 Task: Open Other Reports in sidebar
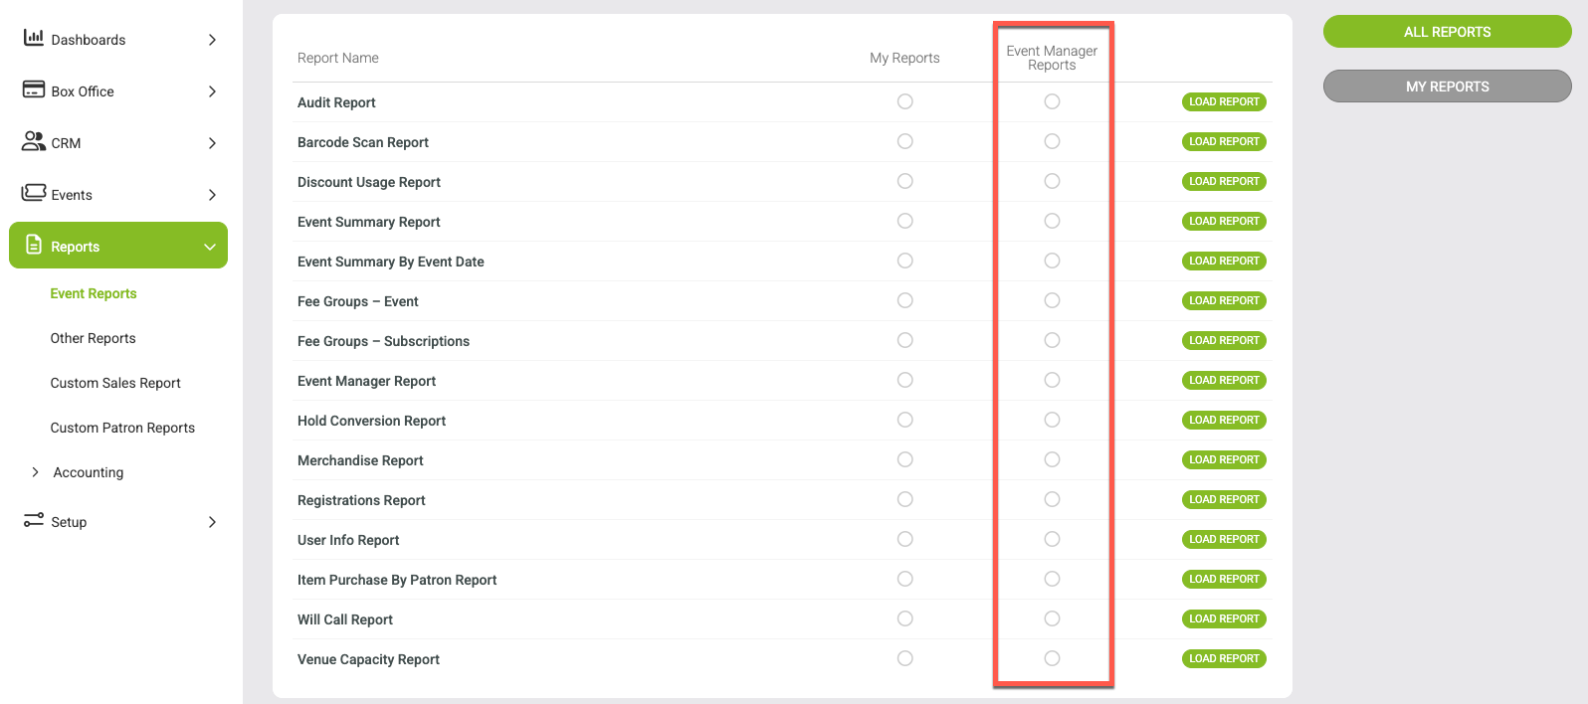(93, 338)
